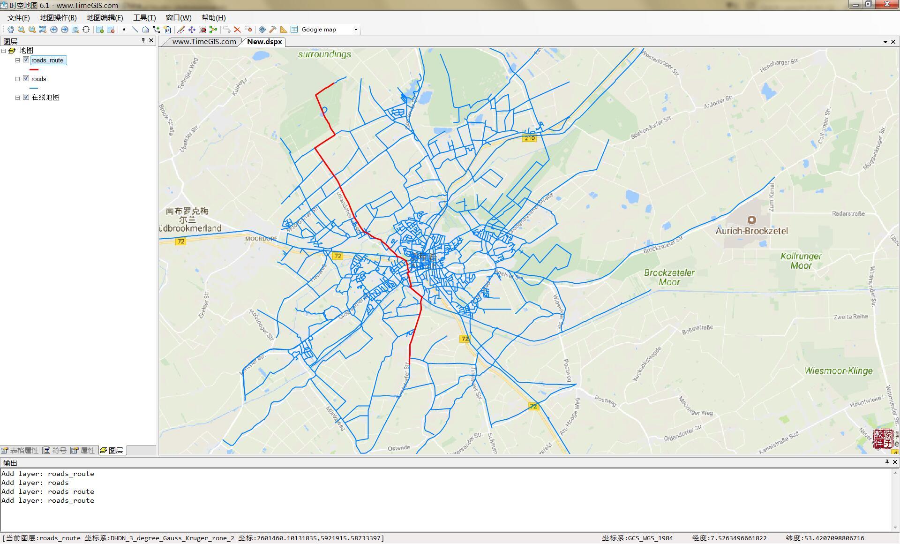The image size is (900, 544).
Task: Open the Google map dropdown
Action: (356, 30)
